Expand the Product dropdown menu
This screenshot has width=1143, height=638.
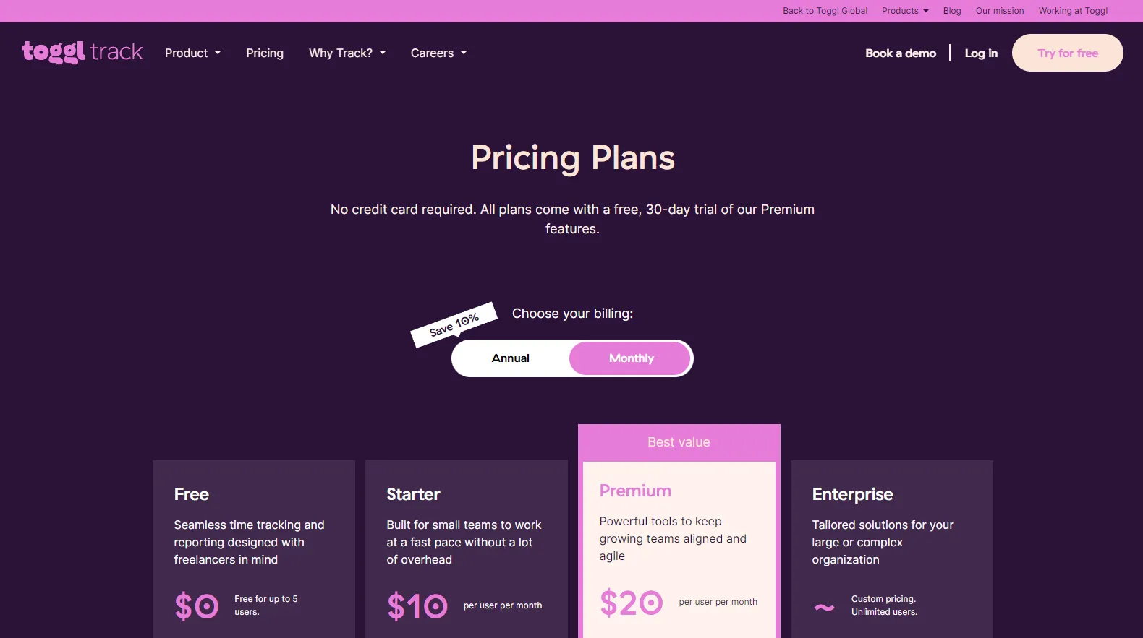pyautogui.click(x=192, y=53)
